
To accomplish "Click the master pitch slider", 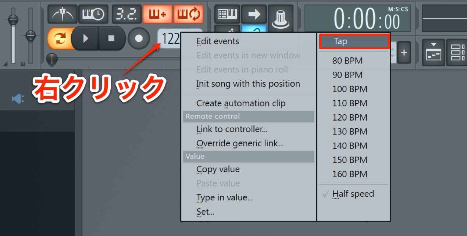I will tap(31, 35).
